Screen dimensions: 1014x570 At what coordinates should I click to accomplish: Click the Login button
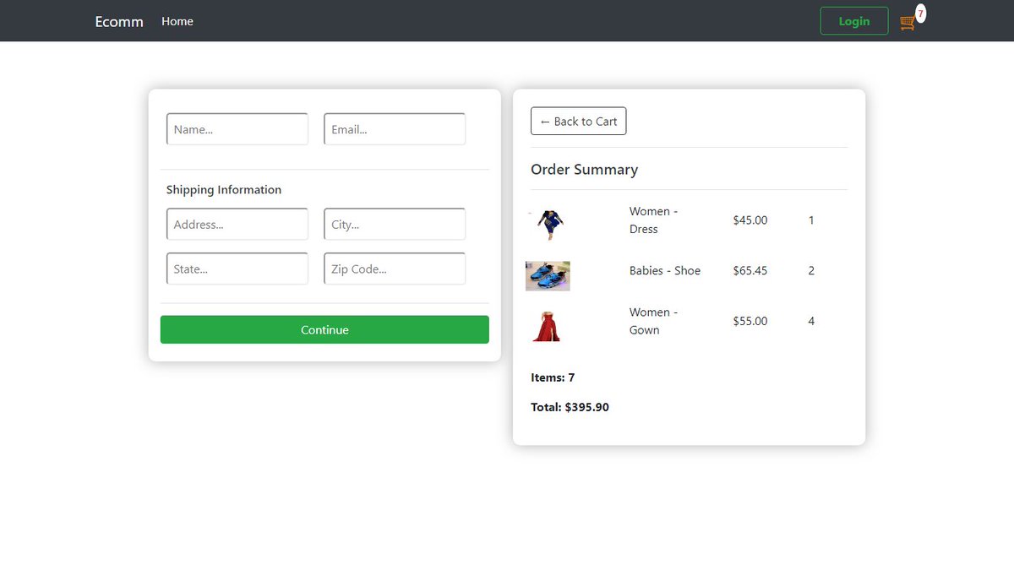(x=854, y=21)
